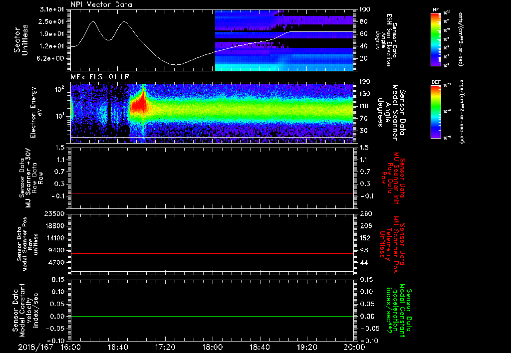Click the 18800 scanner position tick

tap(55, 226)
